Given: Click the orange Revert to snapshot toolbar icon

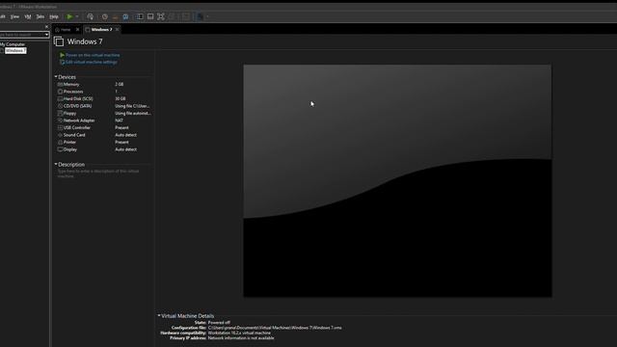Looking at the screenshot, I should pos(116,16).
